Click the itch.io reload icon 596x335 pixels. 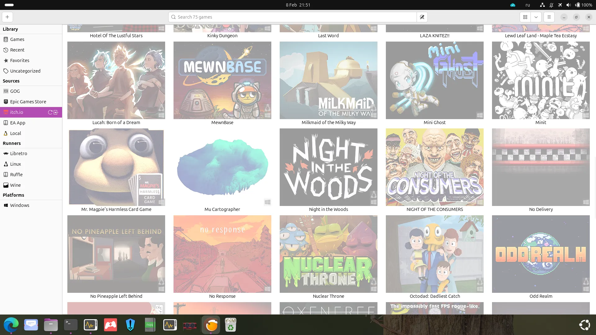(50, 112)
